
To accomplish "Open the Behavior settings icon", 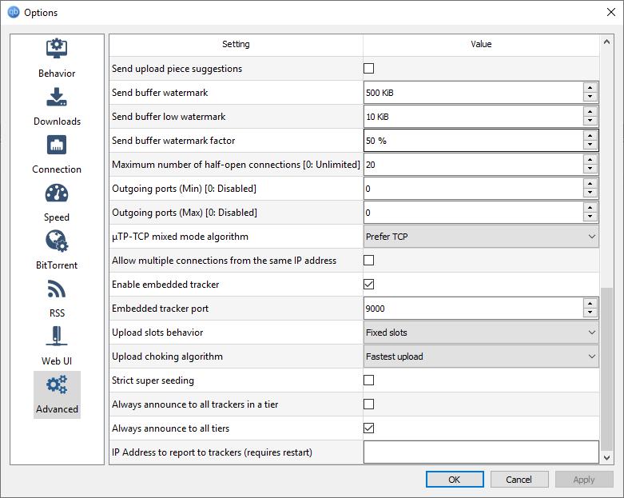I will pos(57,49).
